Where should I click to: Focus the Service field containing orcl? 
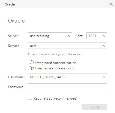[x=67, y=46]
